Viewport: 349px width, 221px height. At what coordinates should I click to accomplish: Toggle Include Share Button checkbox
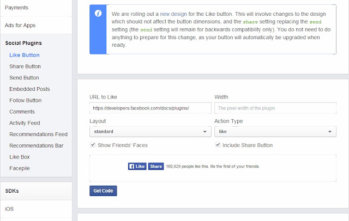pos(218,145)
